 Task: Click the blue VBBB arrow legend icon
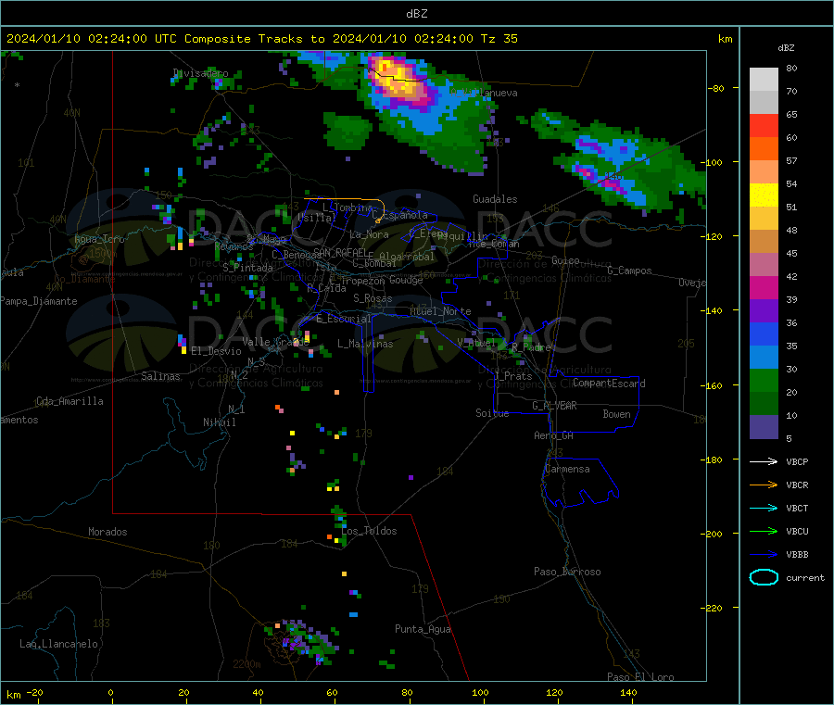click(764, 554)
